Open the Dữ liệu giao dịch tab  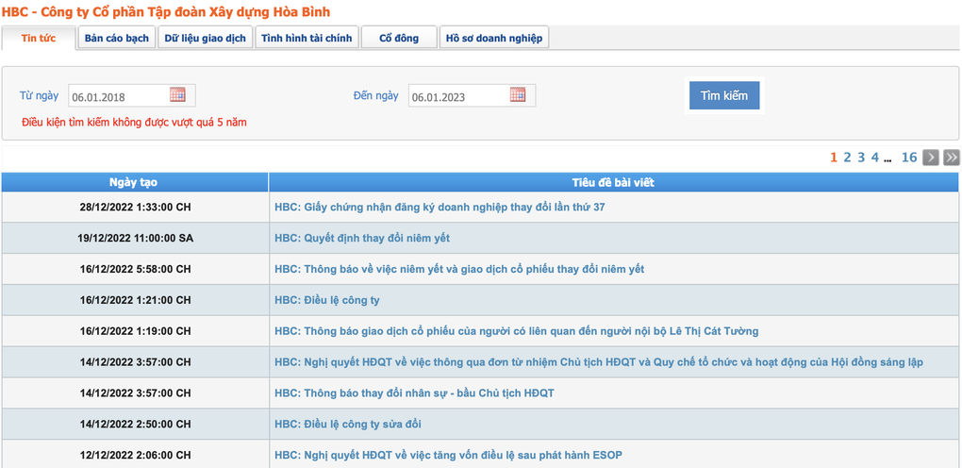205,38
